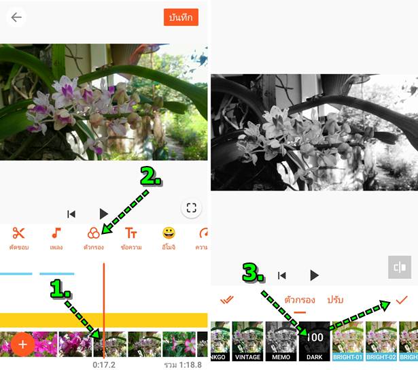Open the emoji smiley tool
The image size is (418, 370).
(169, 238)
